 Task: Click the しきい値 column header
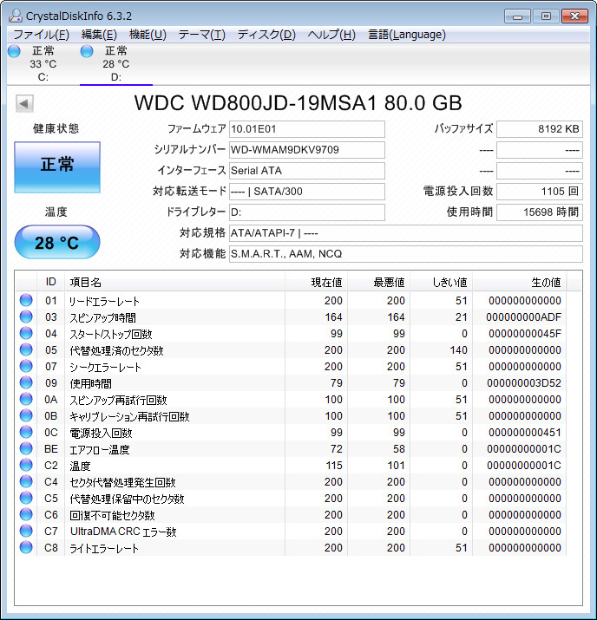click(441, 282)
